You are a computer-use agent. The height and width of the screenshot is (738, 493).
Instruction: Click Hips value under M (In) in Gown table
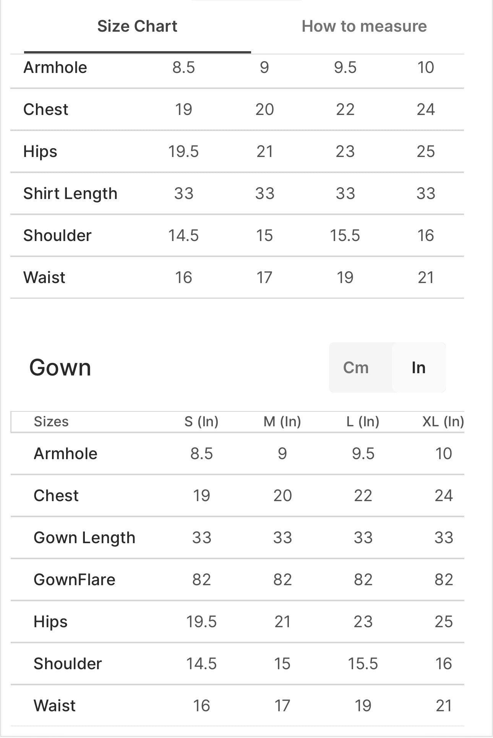coord(282,621)
